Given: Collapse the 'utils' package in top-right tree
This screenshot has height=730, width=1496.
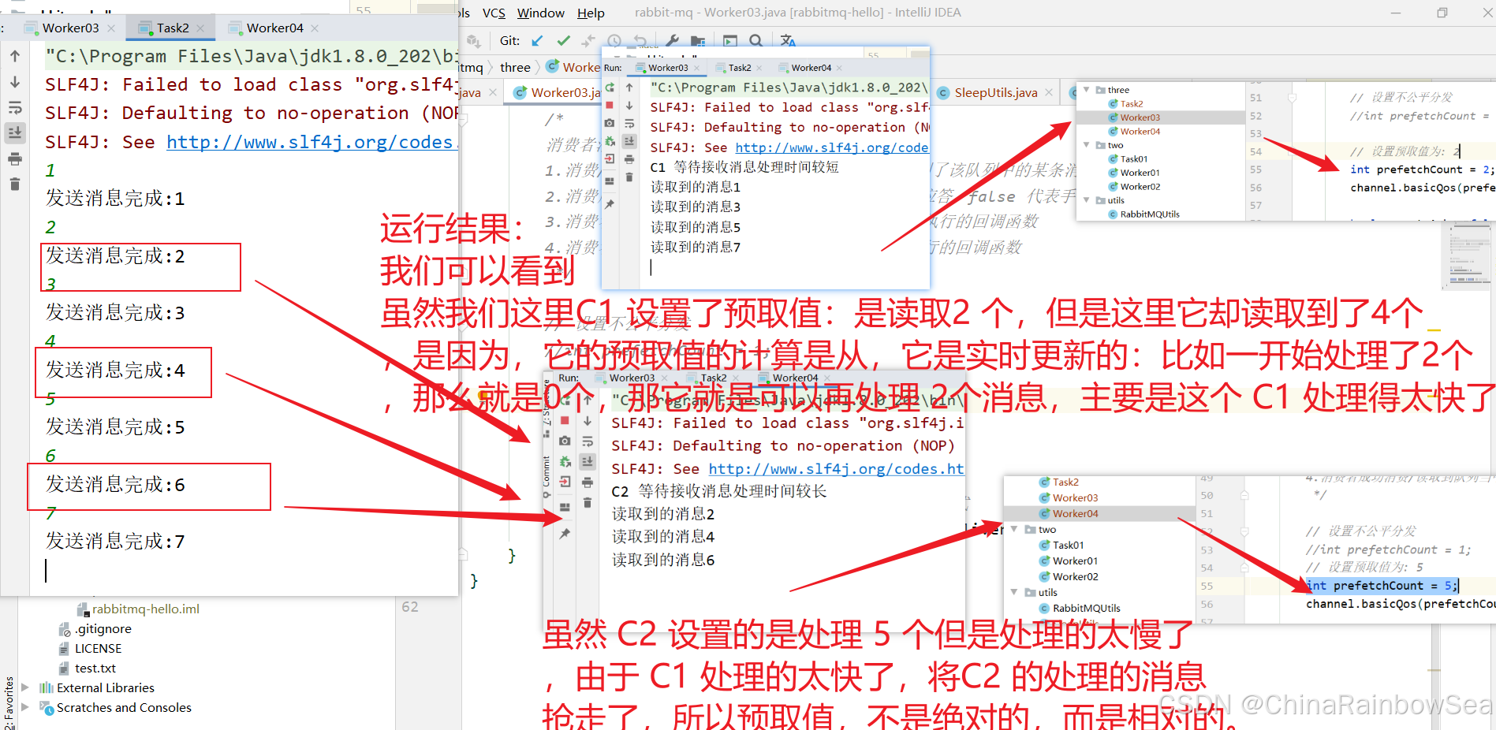Looking at the screenshot, I should (x=1087, y=200).
